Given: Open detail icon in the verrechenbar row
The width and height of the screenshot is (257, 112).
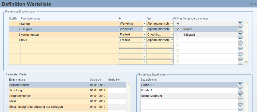Looking at the screenshot, I should (x=240, y=35).
